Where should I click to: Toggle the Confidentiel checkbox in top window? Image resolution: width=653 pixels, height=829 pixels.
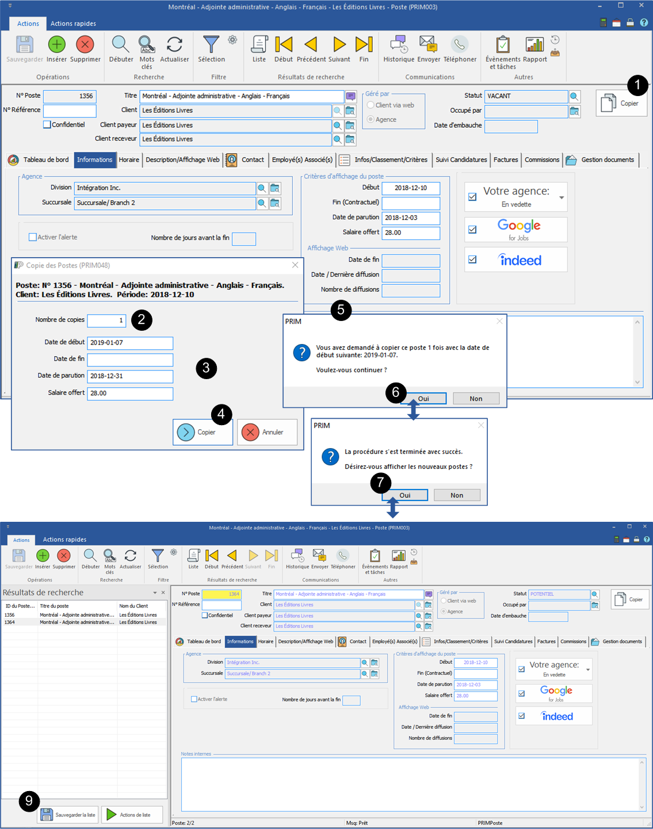coord(47,124)
